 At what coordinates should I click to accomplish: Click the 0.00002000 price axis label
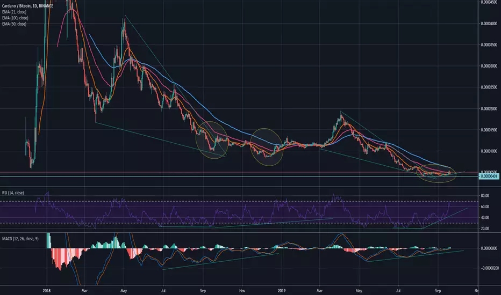click(x=489, y=108)
